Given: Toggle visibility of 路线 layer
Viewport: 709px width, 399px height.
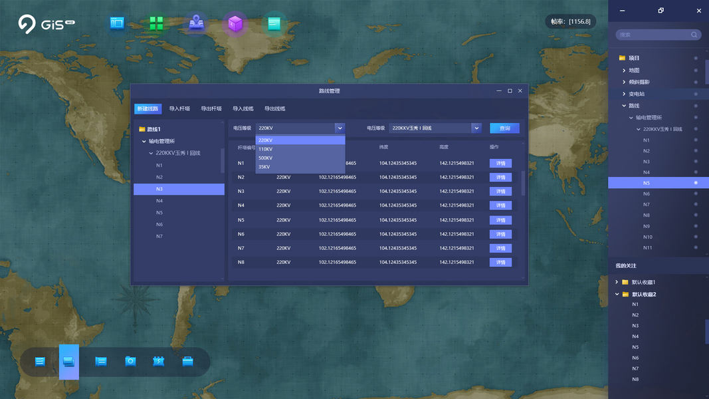Looking at the screenshot, I should pos(696,106).
